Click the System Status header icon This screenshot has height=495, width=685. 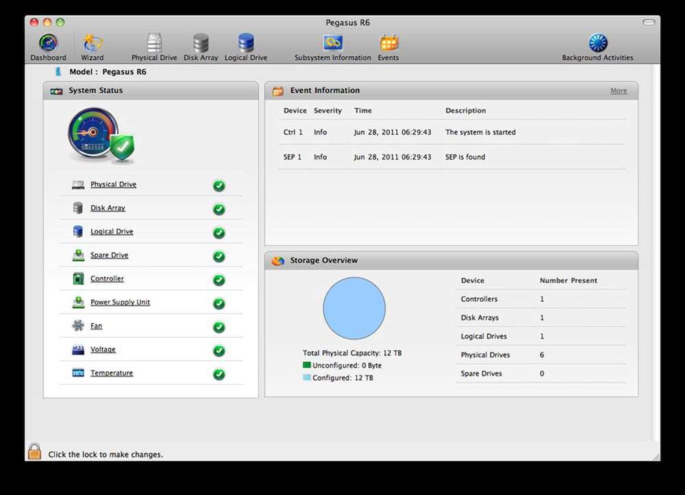pos(56,91)
